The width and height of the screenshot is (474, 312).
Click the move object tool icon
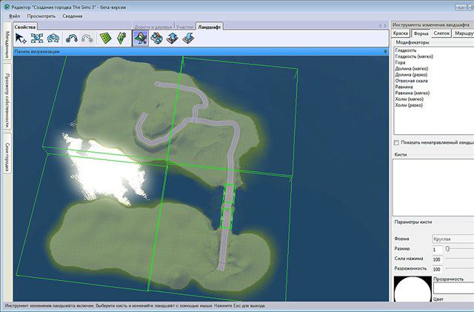36,39
